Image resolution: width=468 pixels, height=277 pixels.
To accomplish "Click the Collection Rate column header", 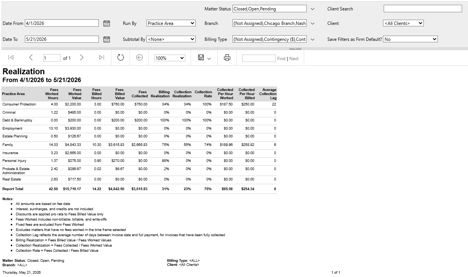I will tap(203, 94).
